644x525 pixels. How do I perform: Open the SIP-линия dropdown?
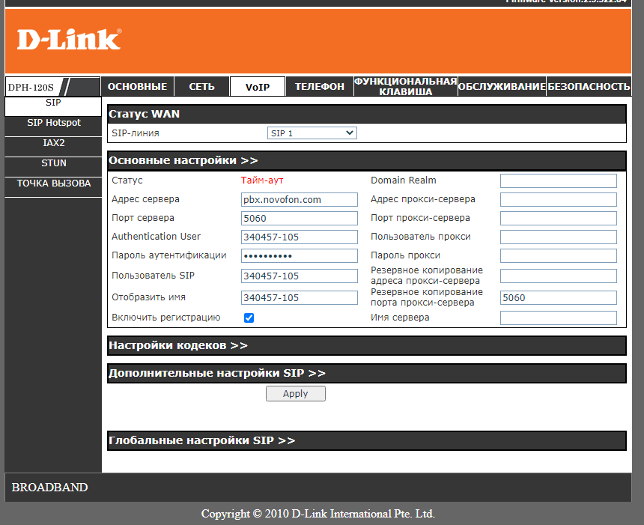[312, 133]
